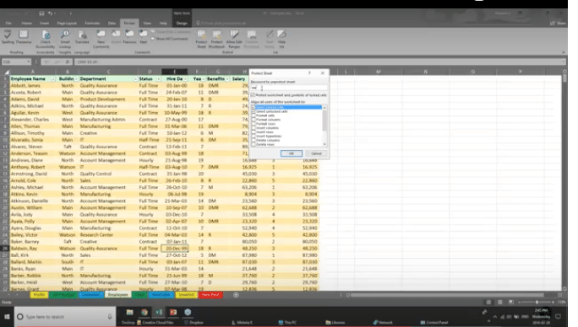Open Windows Start menu
This screenshot has width=578, height=327.
tap(7, 317)
